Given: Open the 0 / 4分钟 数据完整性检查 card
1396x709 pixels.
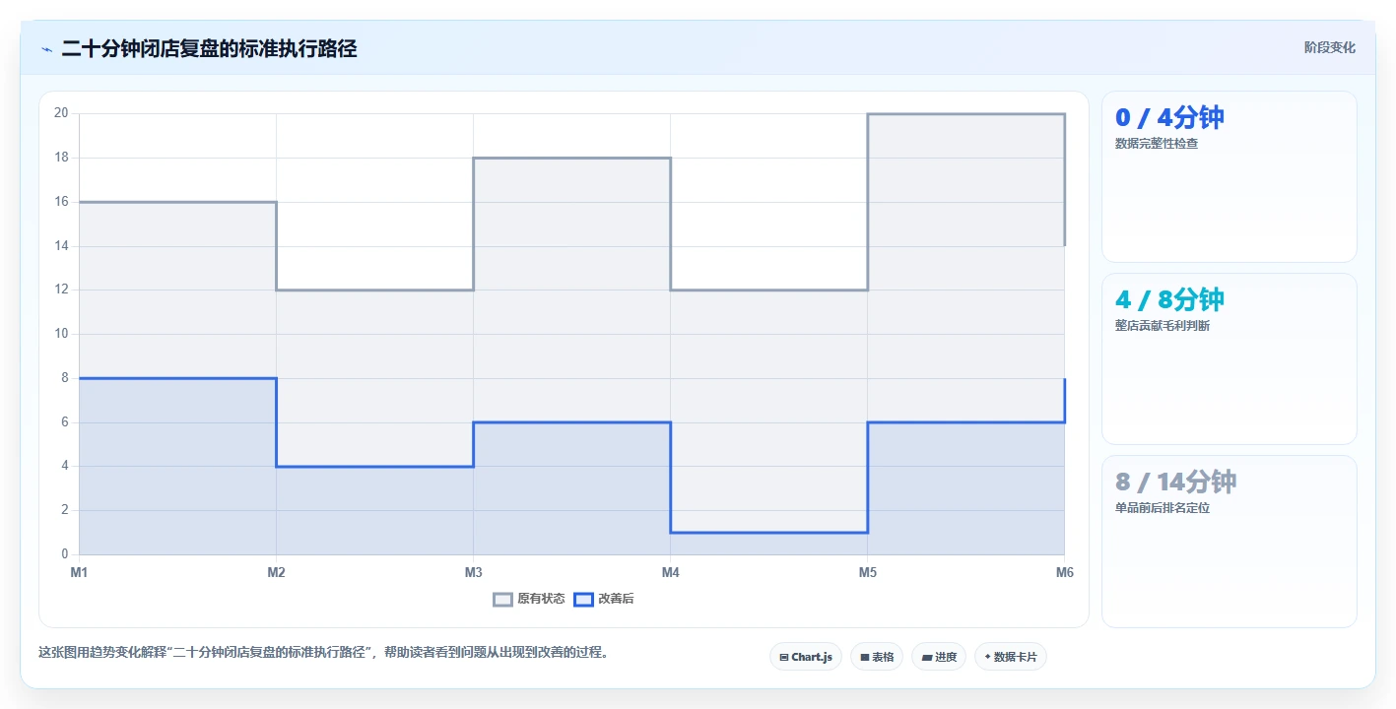Looking at the screenshot, I should click(x=1230, y=177).
